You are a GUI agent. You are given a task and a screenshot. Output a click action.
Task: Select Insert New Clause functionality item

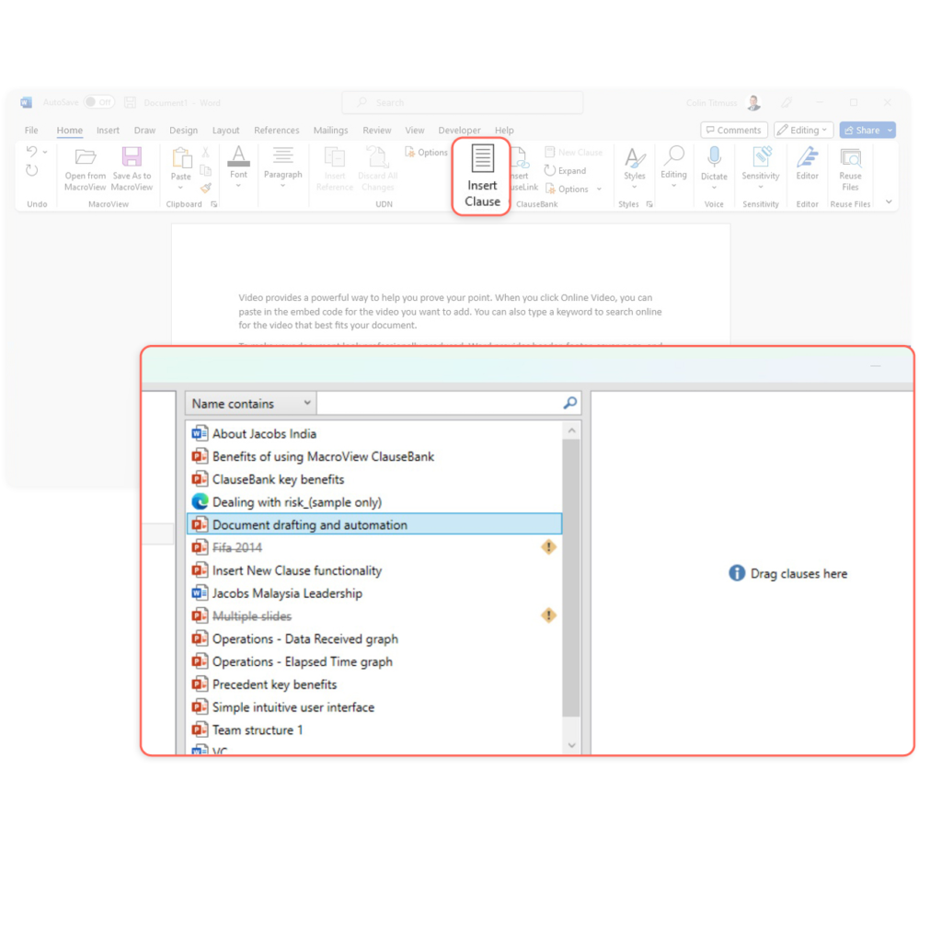tap(374, 570)
